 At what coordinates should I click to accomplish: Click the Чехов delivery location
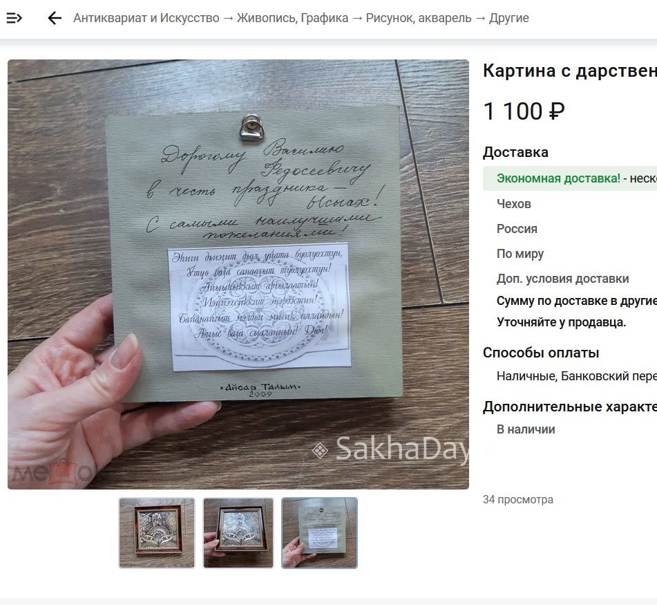pyautogui.click(x=514, y=204)
